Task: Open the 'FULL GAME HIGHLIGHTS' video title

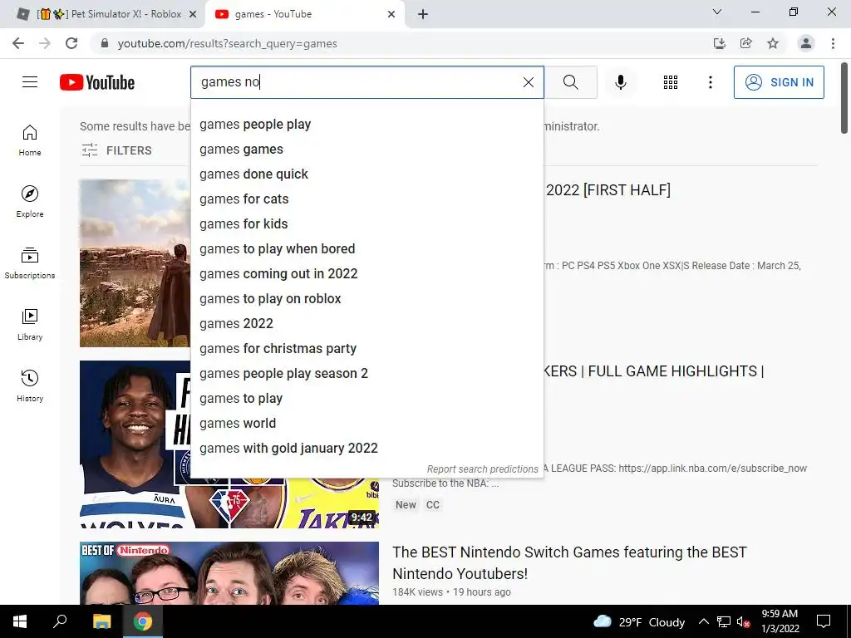Action: (655, 371)
